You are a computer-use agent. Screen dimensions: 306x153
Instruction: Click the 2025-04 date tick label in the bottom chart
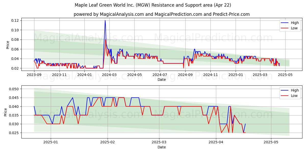coord(216,142)
